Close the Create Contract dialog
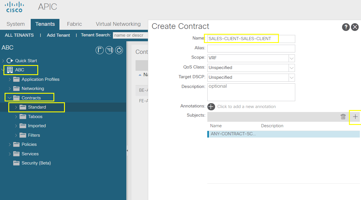361x200 pixels. [355, 27]
